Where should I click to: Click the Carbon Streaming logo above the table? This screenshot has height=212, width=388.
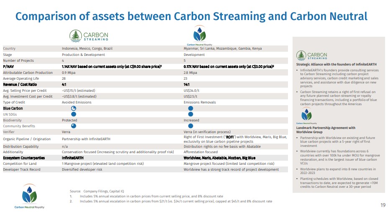[89, 36]
